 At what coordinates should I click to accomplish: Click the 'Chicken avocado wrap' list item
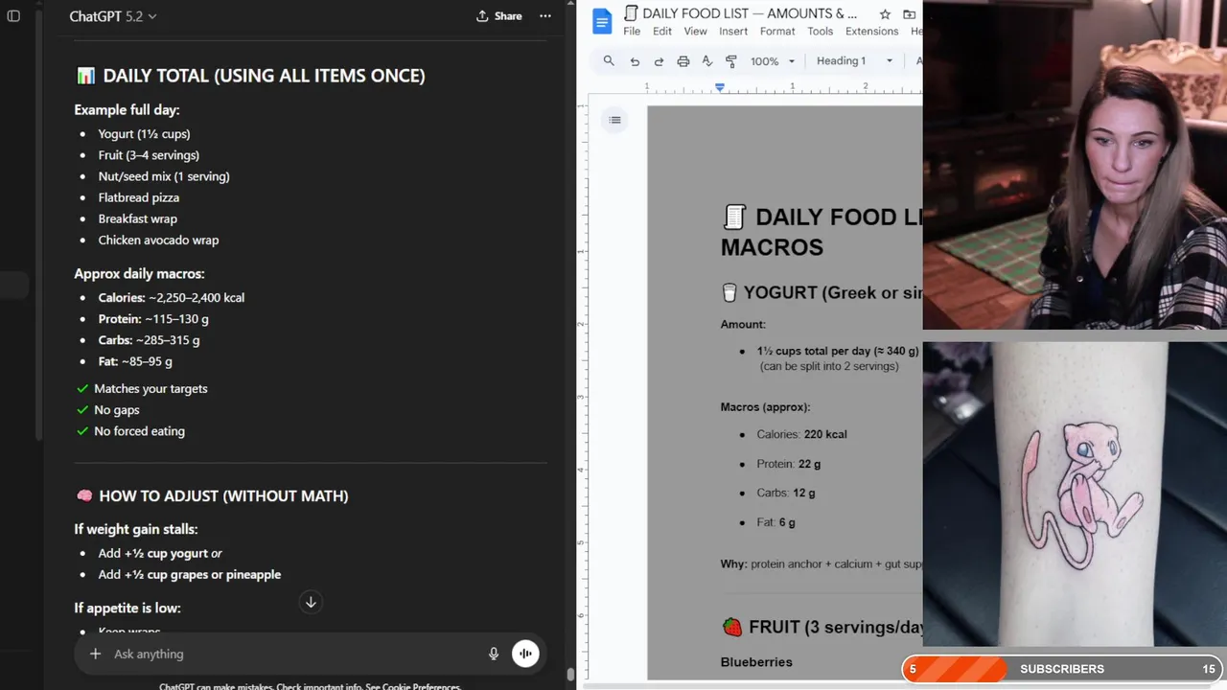158,240
